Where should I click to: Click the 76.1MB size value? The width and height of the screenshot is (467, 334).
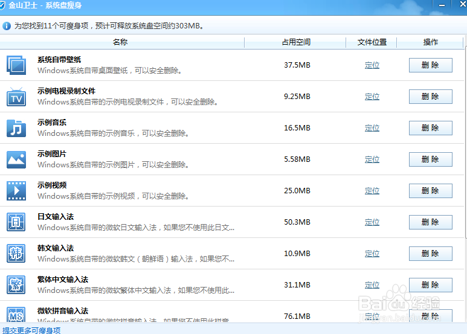pos(297,316)
